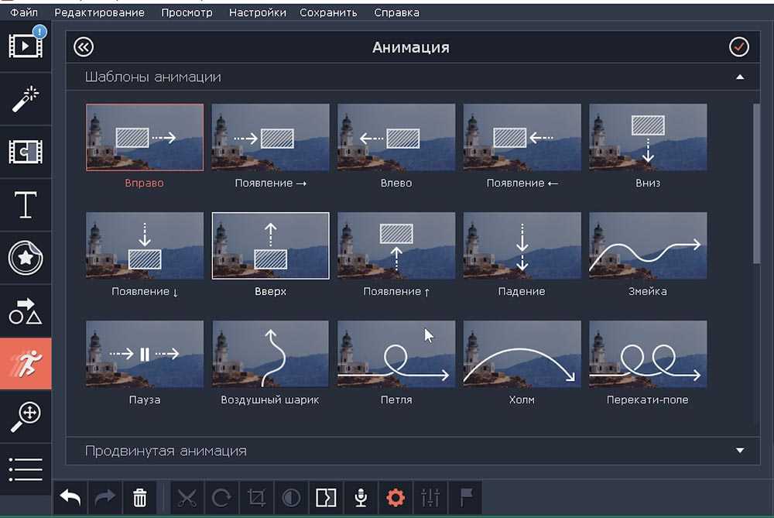Select the Titles text tool

click(26, 205)
